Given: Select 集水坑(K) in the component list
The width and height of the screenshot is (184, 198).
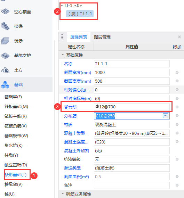Looking at the screenshot, I should pyautogui.click(x=14, y=146).
